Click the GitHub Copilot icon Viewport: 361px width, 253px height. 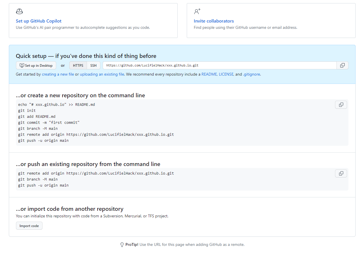click(x=19, y=12)
